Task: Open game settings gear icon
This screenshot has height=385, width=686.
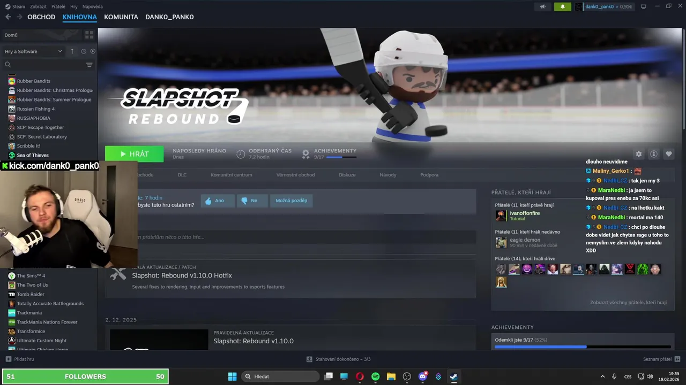Action: pos(638,154)
